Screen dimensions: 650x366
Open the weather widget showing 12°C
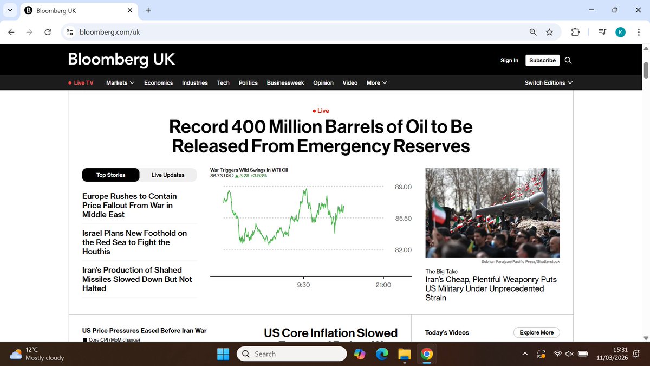[37, 354]
